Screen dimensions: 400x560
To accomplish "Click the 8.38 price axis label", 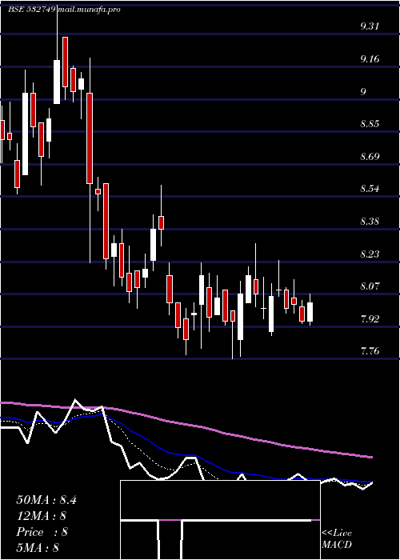I will pyautogui.click(x=370, y=222).
